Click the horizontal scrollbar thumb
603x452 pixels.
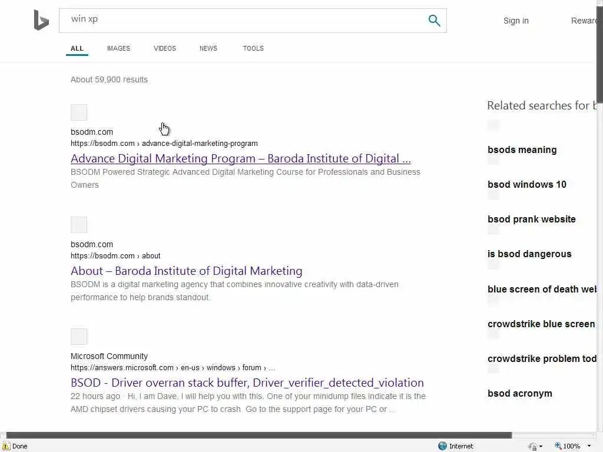coord(259,435)
